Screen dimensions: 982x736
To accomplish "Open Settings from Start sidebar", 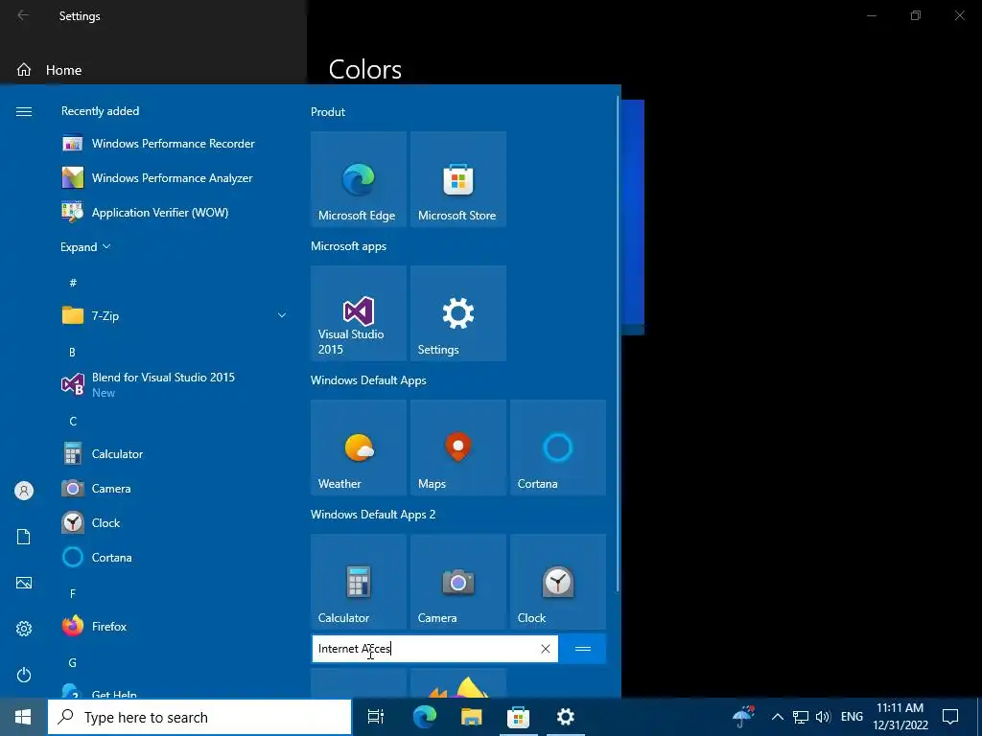I will [24, 629].
